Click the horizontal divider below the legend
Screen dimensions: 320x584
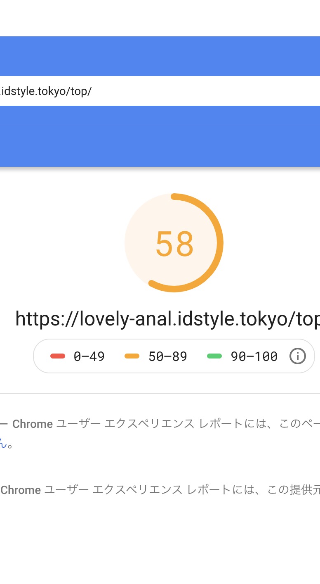click(160, 394)
